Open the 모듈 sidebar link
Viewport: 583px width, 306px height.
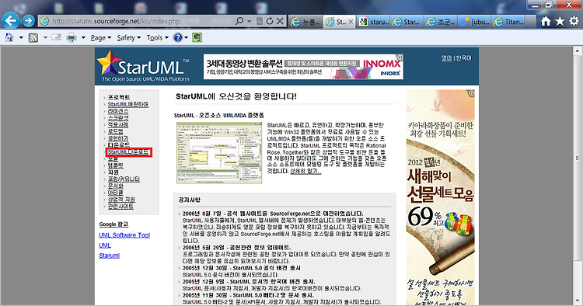113,159
